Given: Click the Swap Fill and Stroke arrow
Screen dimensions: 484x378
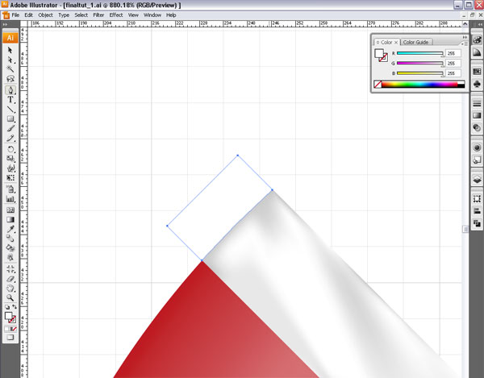Looking at the screenshot, I should click(15, 307).
